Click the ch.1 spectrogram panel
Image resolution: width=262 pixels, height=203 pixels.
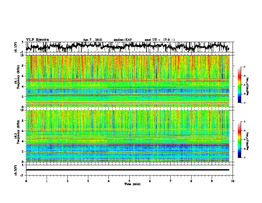point(127,81)
